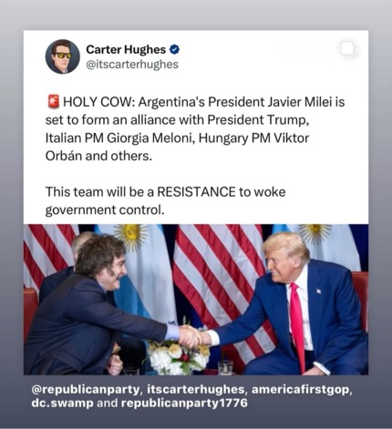Viewport: 392px width, 429px height.
Task: Visit the republicanparty1776 tagged account
Action: [184, 403]
